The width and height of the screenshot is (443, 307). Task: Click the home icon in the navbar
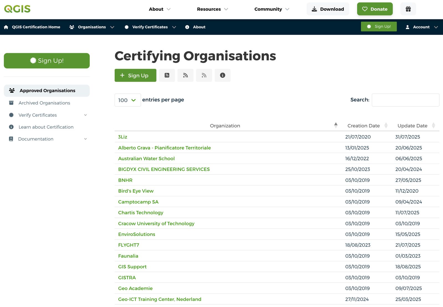pyautogui.click(x=6, y=27)
